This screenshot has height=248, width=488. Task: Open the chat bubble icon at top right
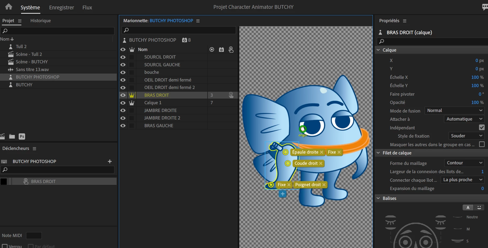485,7
